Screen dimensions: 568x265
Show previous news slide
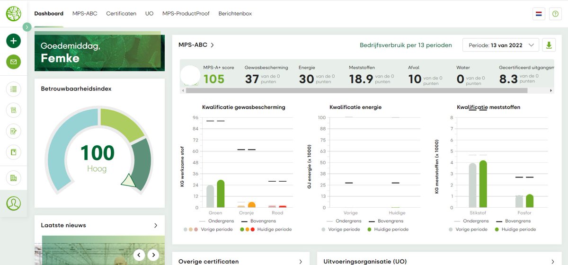point(139,255)
